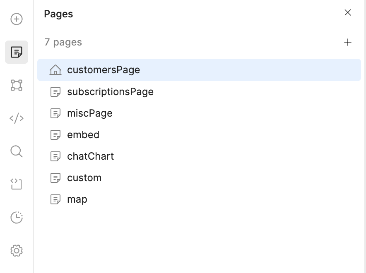Close the Pages panel
The image size is (366, 273).
tap(348, 12)
